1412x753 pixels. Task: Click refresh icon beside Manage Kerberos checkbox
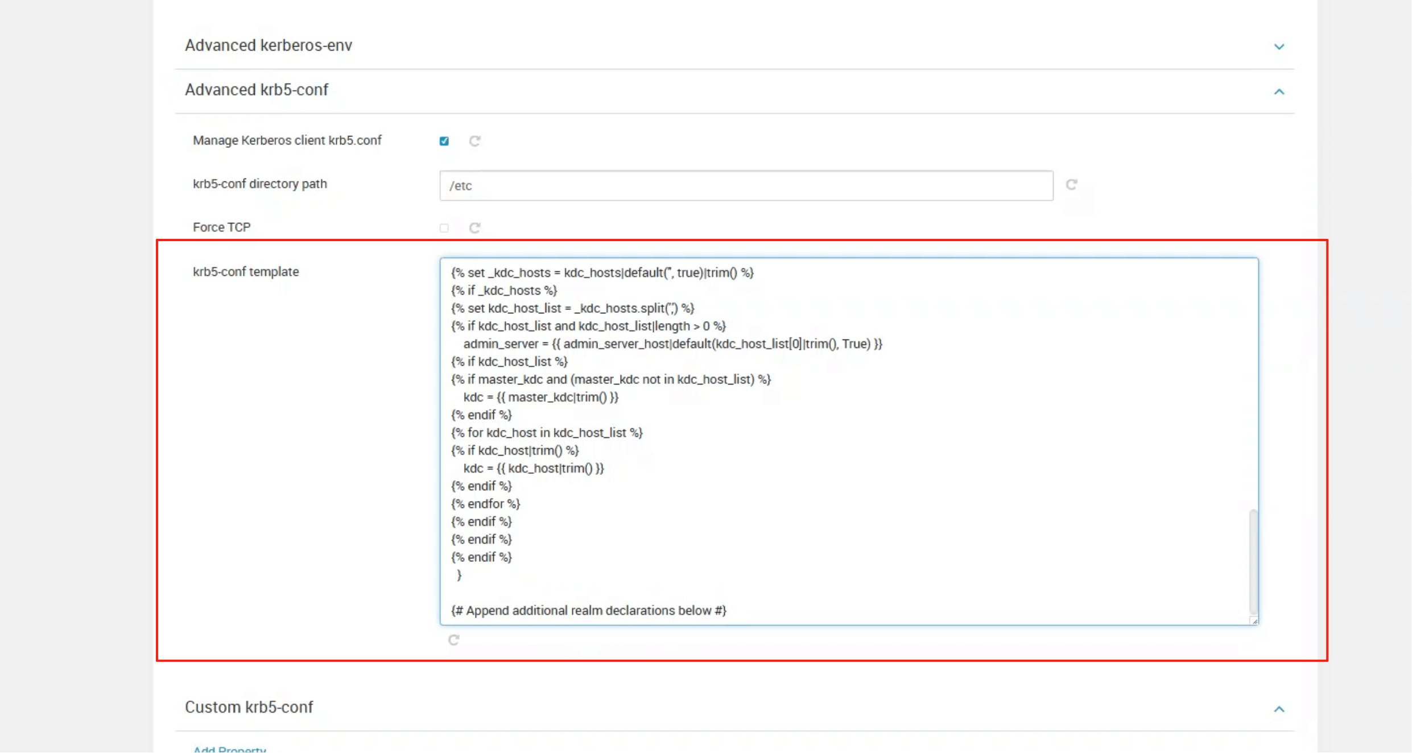click(474, 141)
